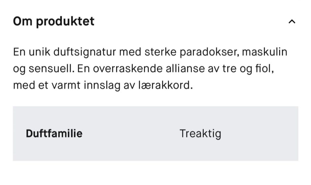The width and height of the screenshot is (311, 185).
Task: Click the word paradokser
Action: point(210,52)
